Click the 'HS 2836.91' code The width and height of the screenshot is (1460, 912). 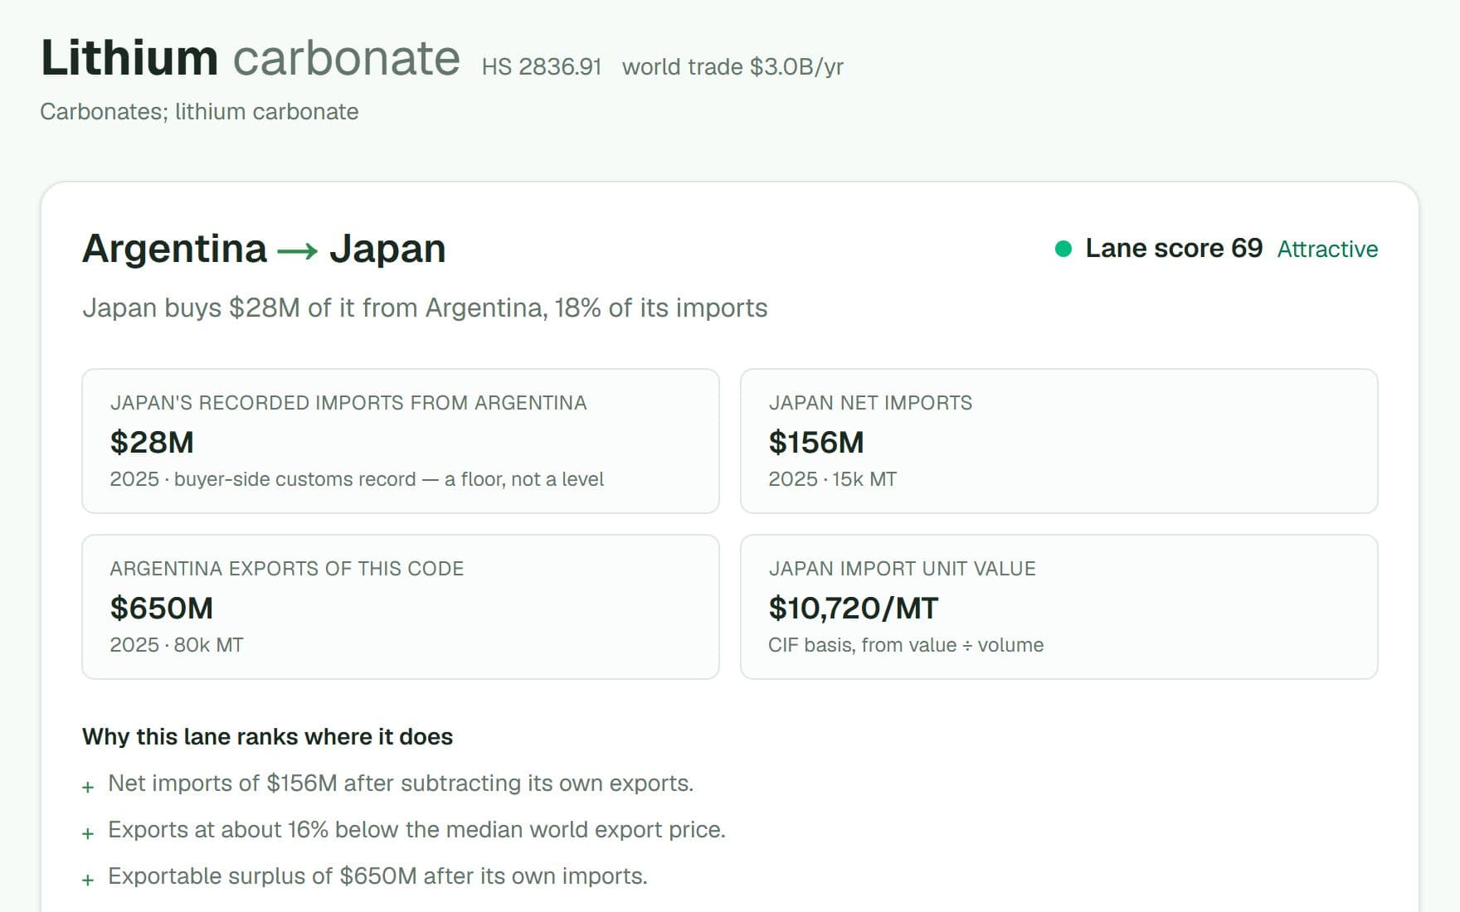point(542,67)
